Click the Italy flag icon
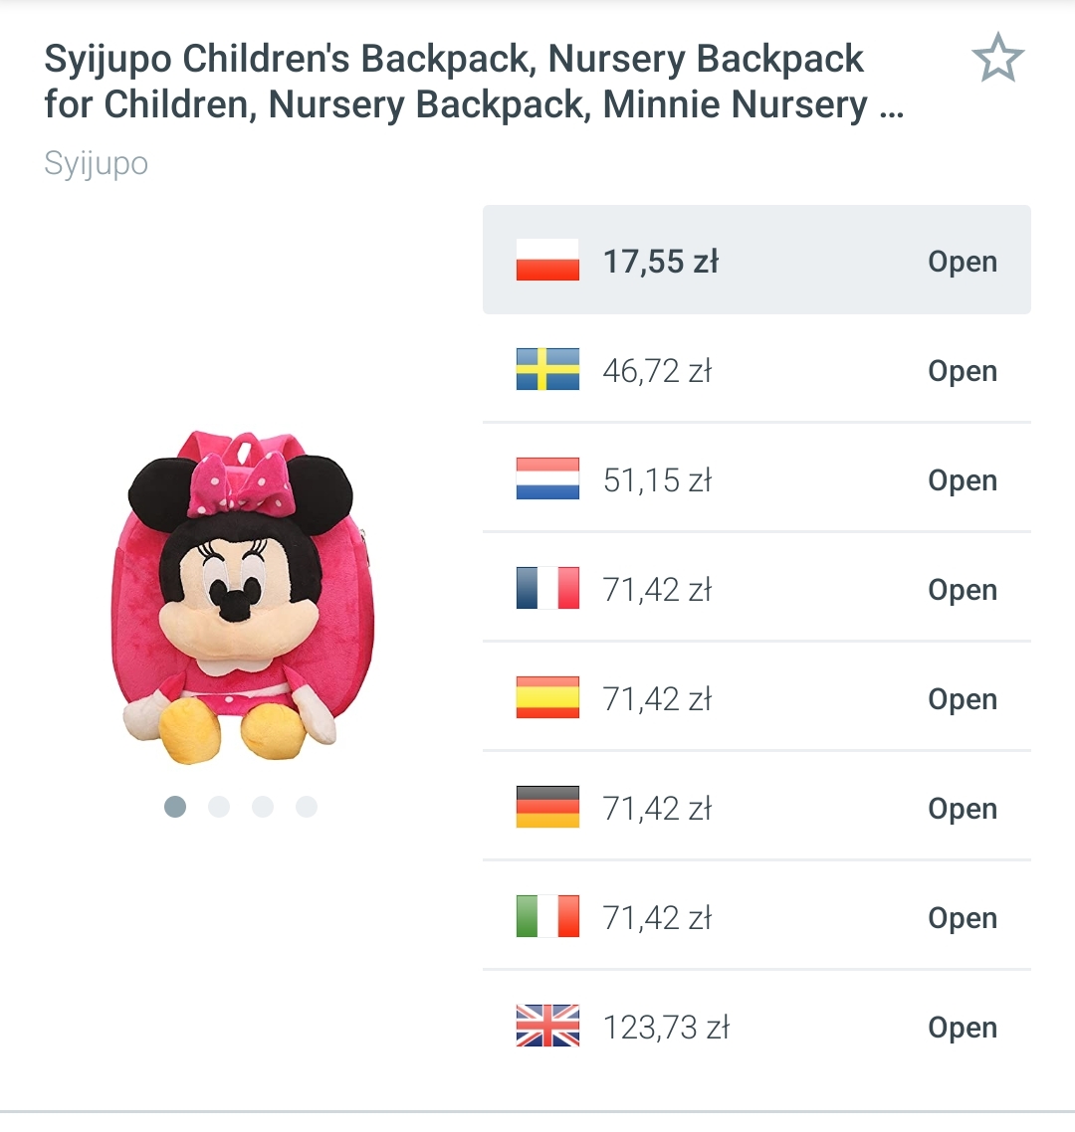Viewport: 1075px width, 1132px height. pyautogui.click(x=547, y=917)
